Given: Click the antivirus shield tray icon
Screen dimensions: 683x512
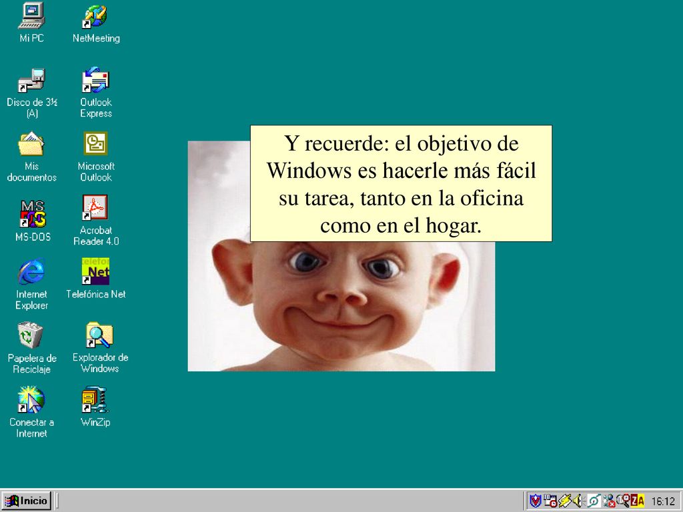Looking at the screenshot, I should coord(536,501).
